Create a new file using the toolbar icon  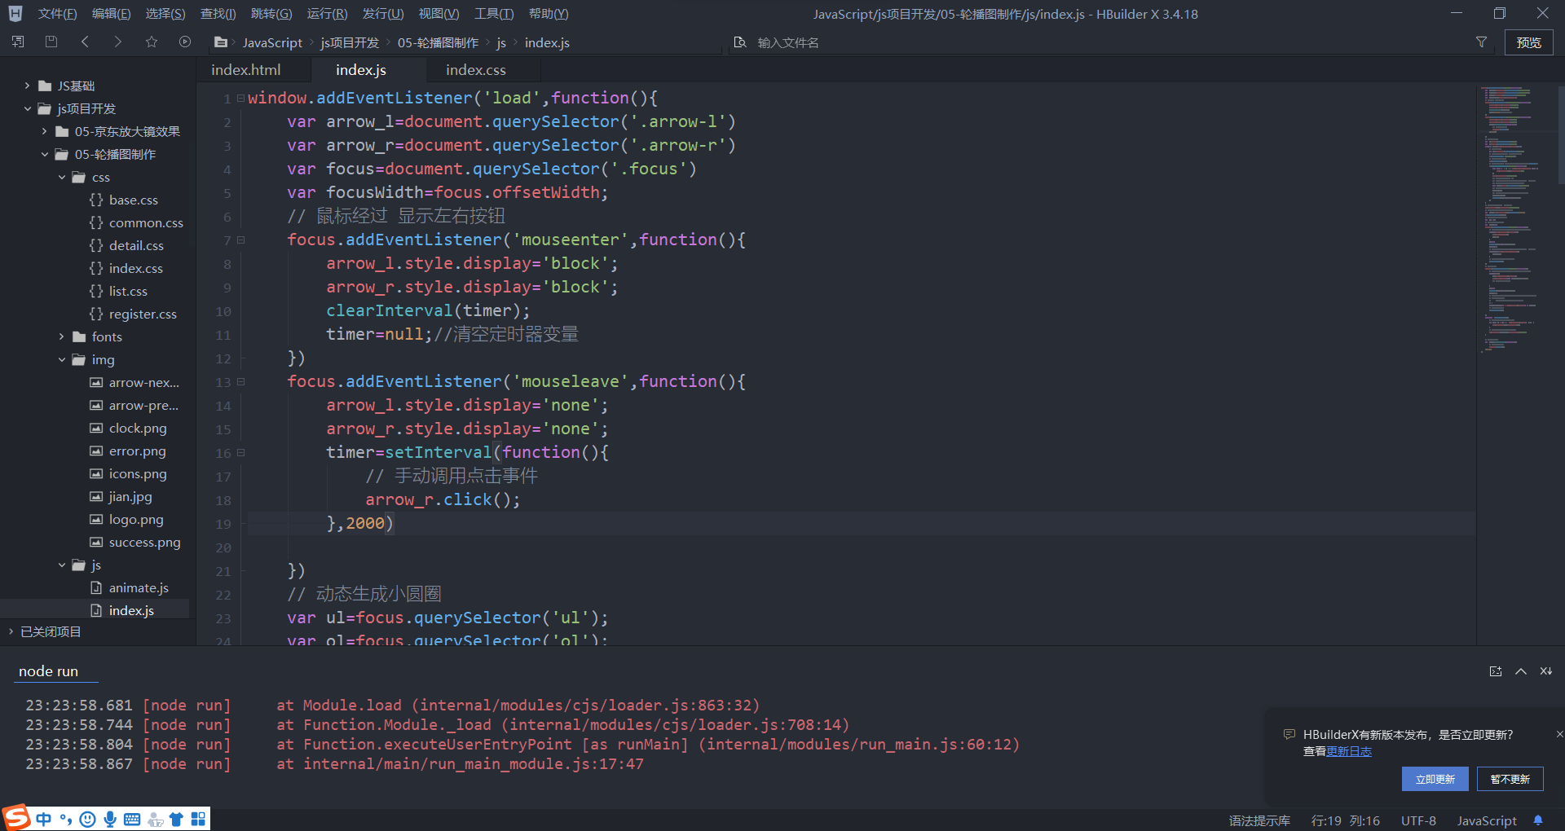click(17, 42)
